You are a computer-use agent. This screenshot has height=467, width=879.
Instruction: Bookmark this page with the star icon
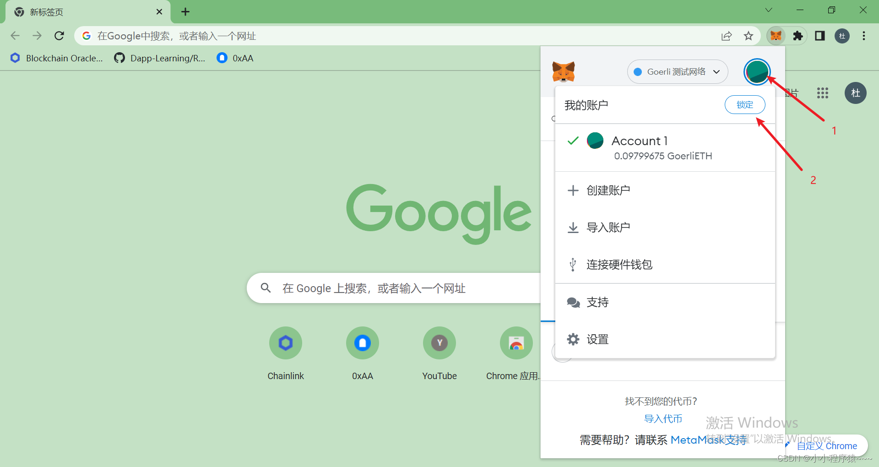pos(749,36)
